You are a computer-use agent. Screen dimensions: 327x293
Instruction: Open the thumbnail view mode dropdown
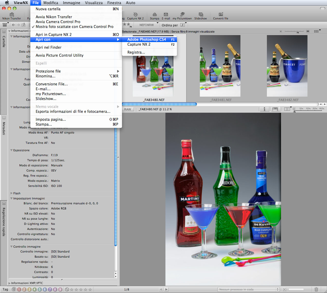(317, 31)
